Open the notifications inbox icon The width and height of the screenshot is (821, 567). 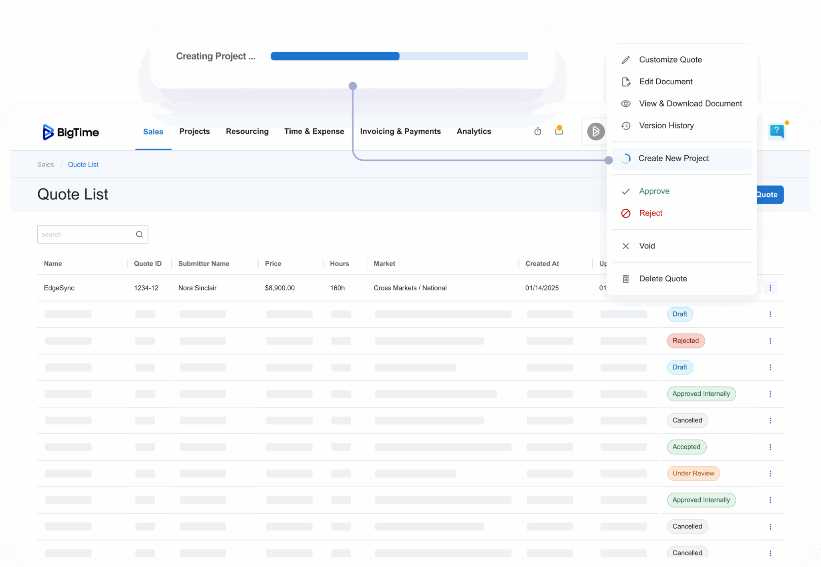(x=559, y=130)
